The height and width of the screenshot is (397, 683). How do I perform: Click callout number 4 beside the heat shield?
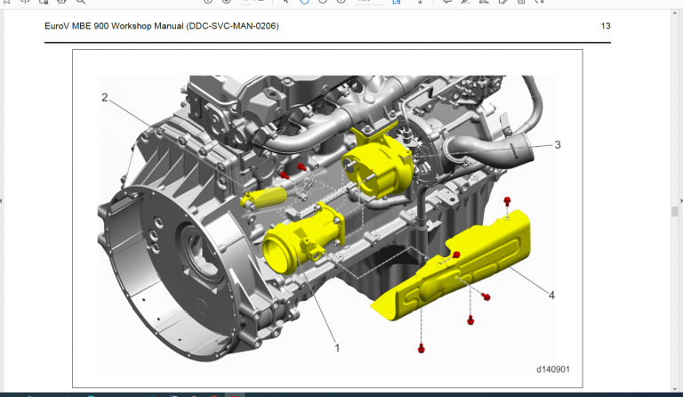click(551, 295)
